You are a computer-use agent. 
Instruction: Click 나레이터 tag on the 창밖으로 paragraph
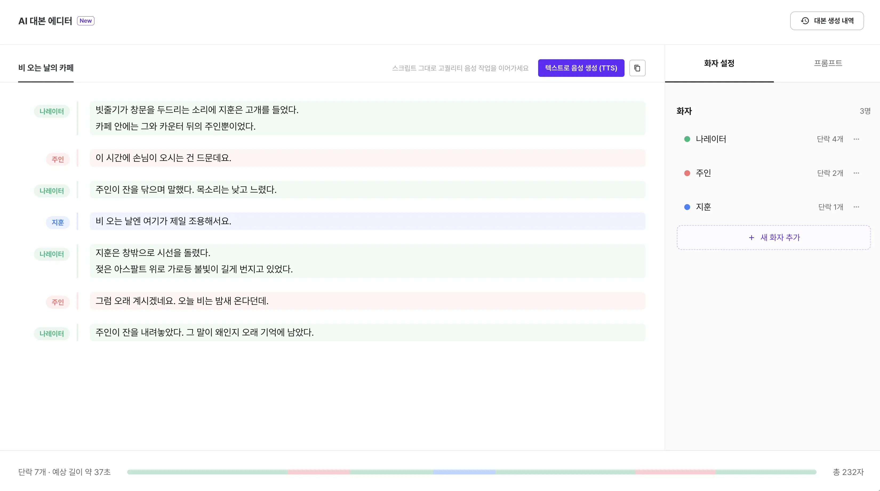[51, 254]
